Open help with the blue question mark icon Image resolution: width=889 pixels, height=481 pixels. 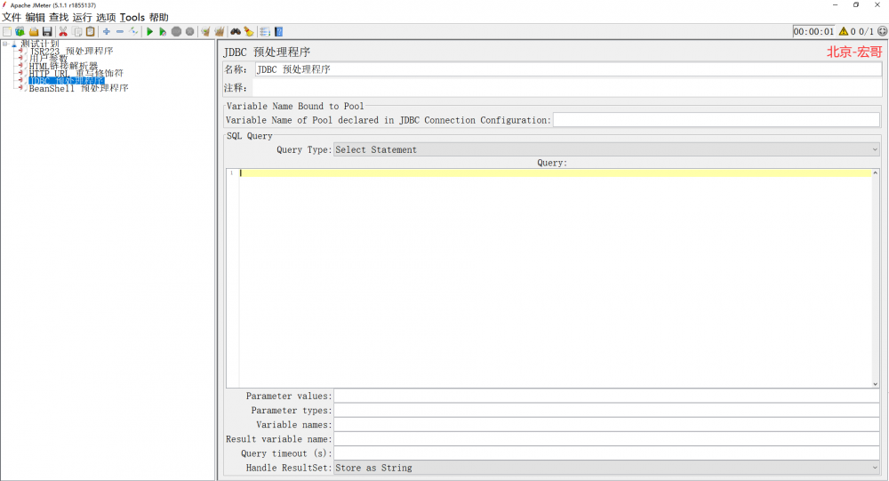(x=278, y=32)
